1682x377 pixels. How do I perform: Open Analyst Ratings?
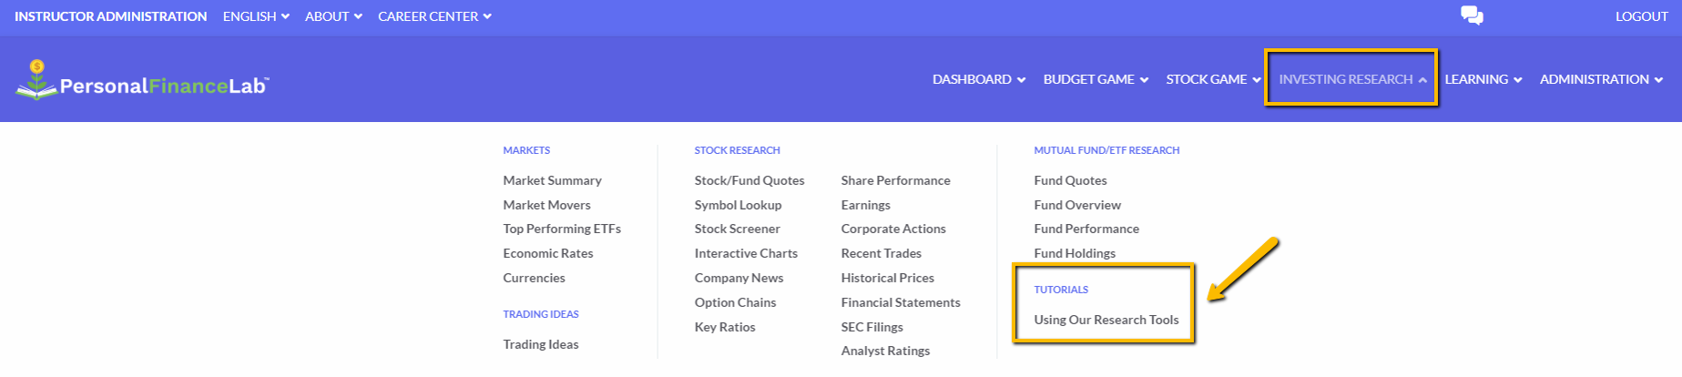[886, 351]
